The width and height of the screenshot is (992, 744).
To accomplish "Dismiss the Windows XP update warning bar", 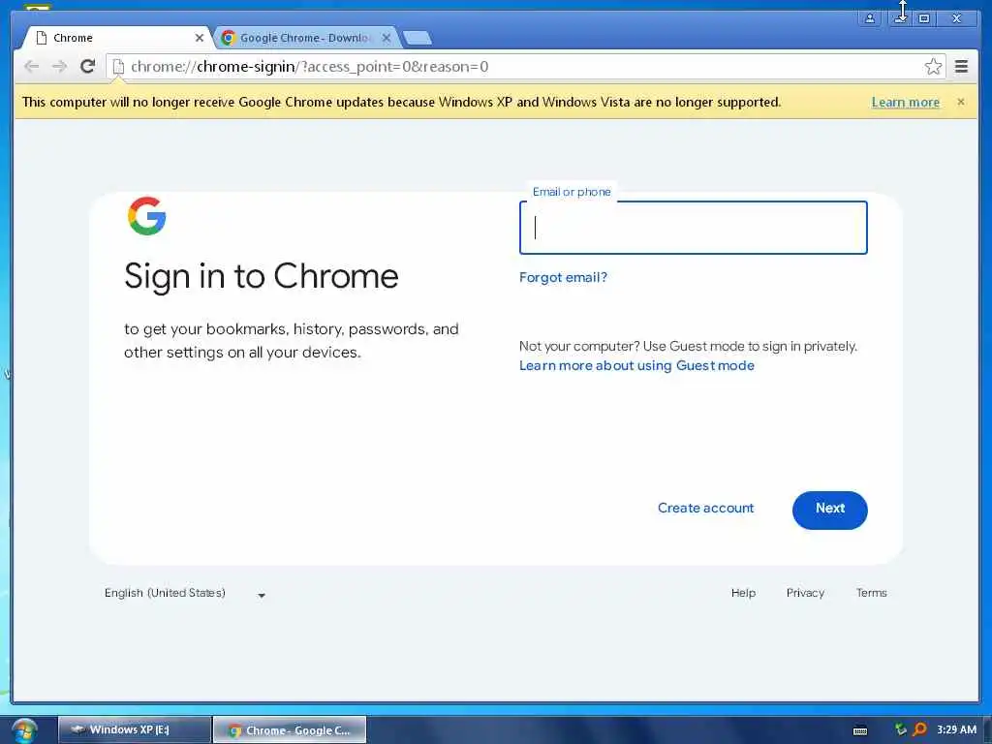I will [x=961, y=102].
